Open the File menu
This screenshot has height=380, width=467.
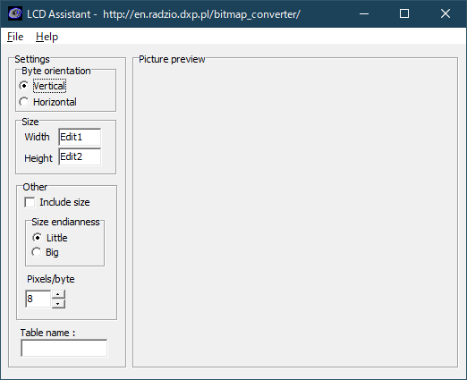[15, 37]
